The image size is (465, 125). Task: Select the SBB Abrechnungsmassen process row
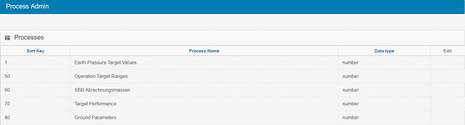(102, 90)
